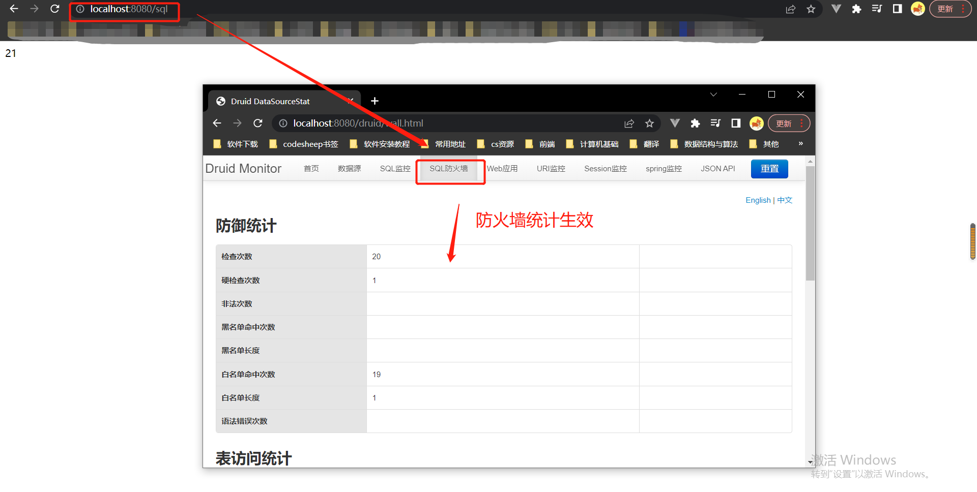Reload the Druid wall.html page
Screen dimensions: 977x492
tap(258, 123)
